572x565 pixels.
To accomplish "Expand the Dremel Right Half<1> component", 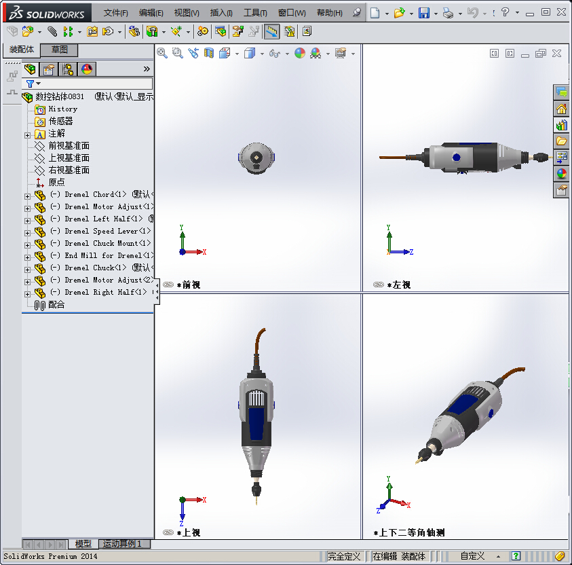I will (x=27, y=294).
